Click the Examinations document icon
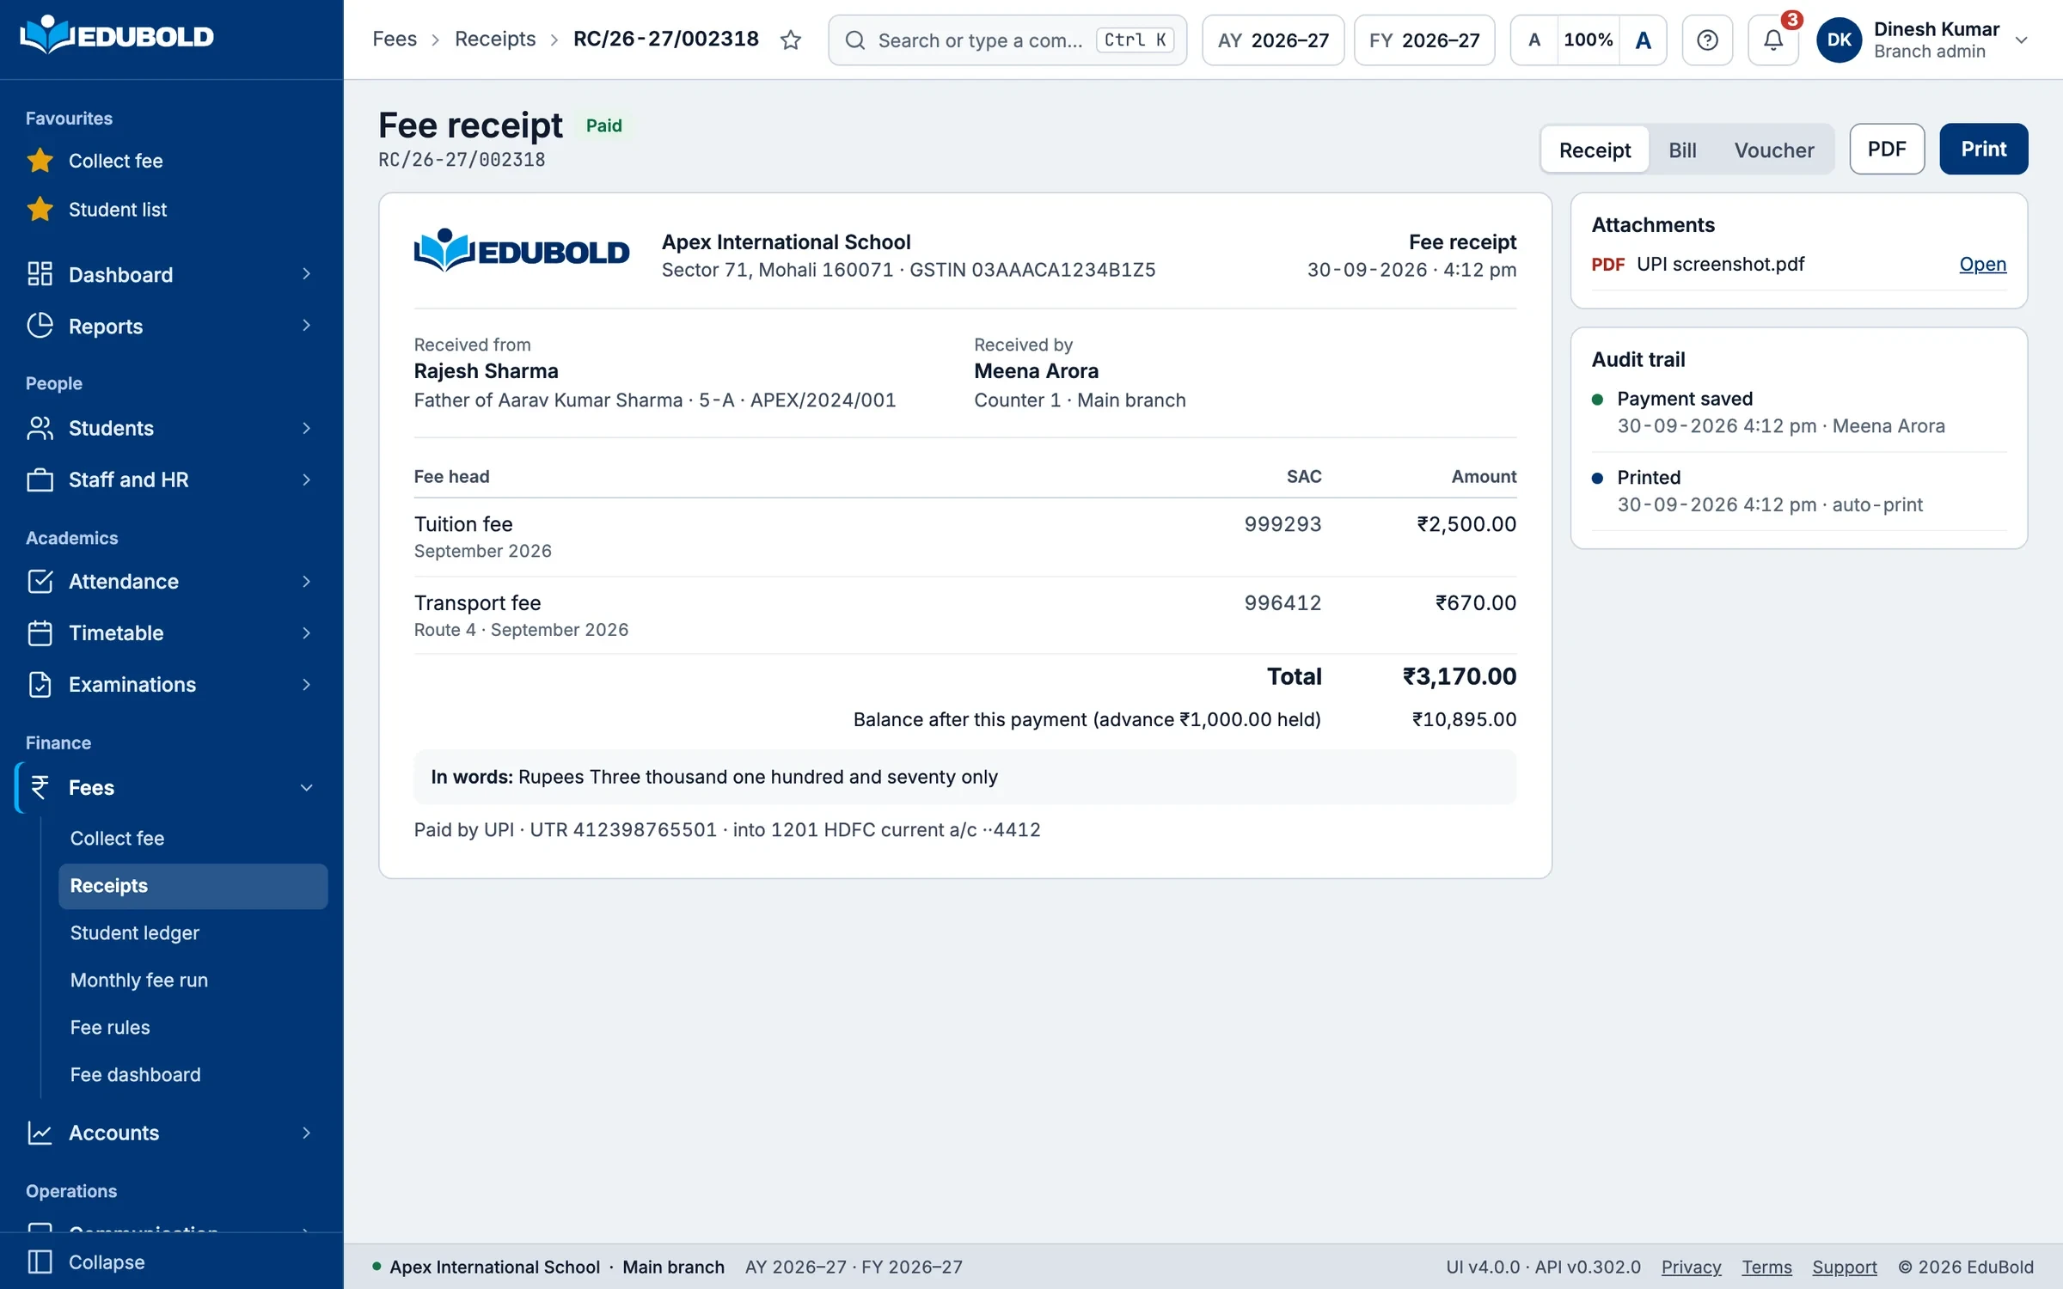2063x1289 pixels. coord(40,685)
